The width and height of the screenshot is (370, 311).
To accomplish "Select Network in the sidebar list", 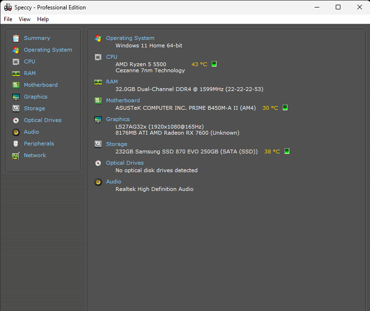I will [x=35, y=155].
